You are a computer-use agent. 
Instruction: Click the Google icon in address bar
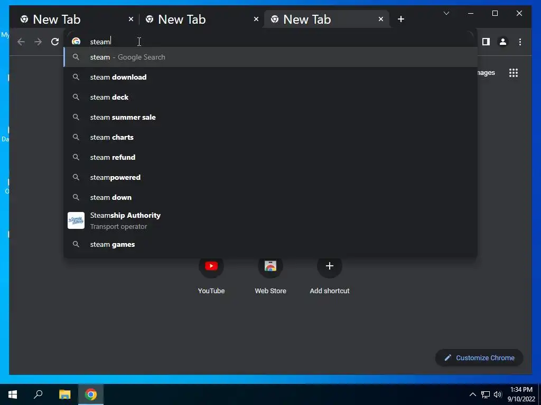76,42
